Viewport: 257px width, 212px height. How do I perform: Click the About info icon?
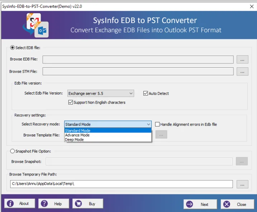pyautogui.click(x=11, y=203)
